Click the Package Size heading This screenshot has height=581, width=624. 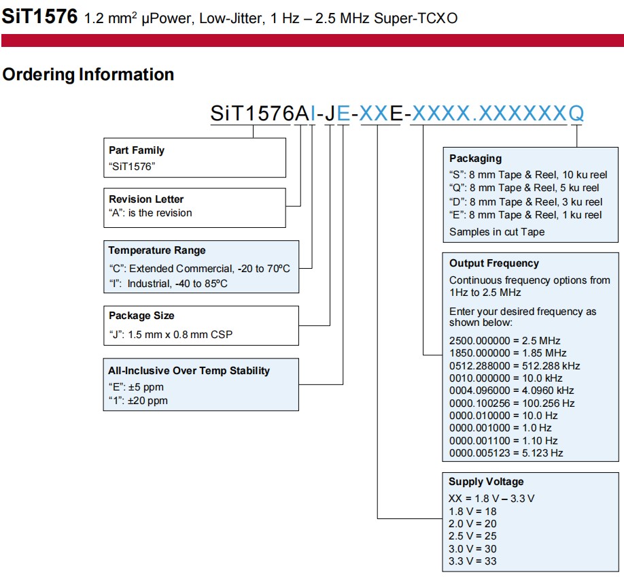(141, 316)
